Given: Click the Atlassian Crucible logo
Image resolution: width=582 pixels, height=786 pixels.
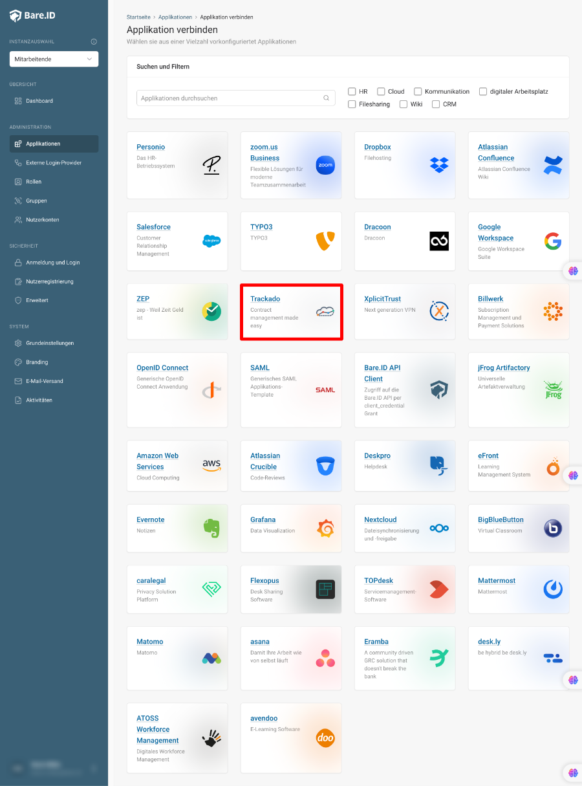Looking at the screenshot, I should click(x=325, y=466).
